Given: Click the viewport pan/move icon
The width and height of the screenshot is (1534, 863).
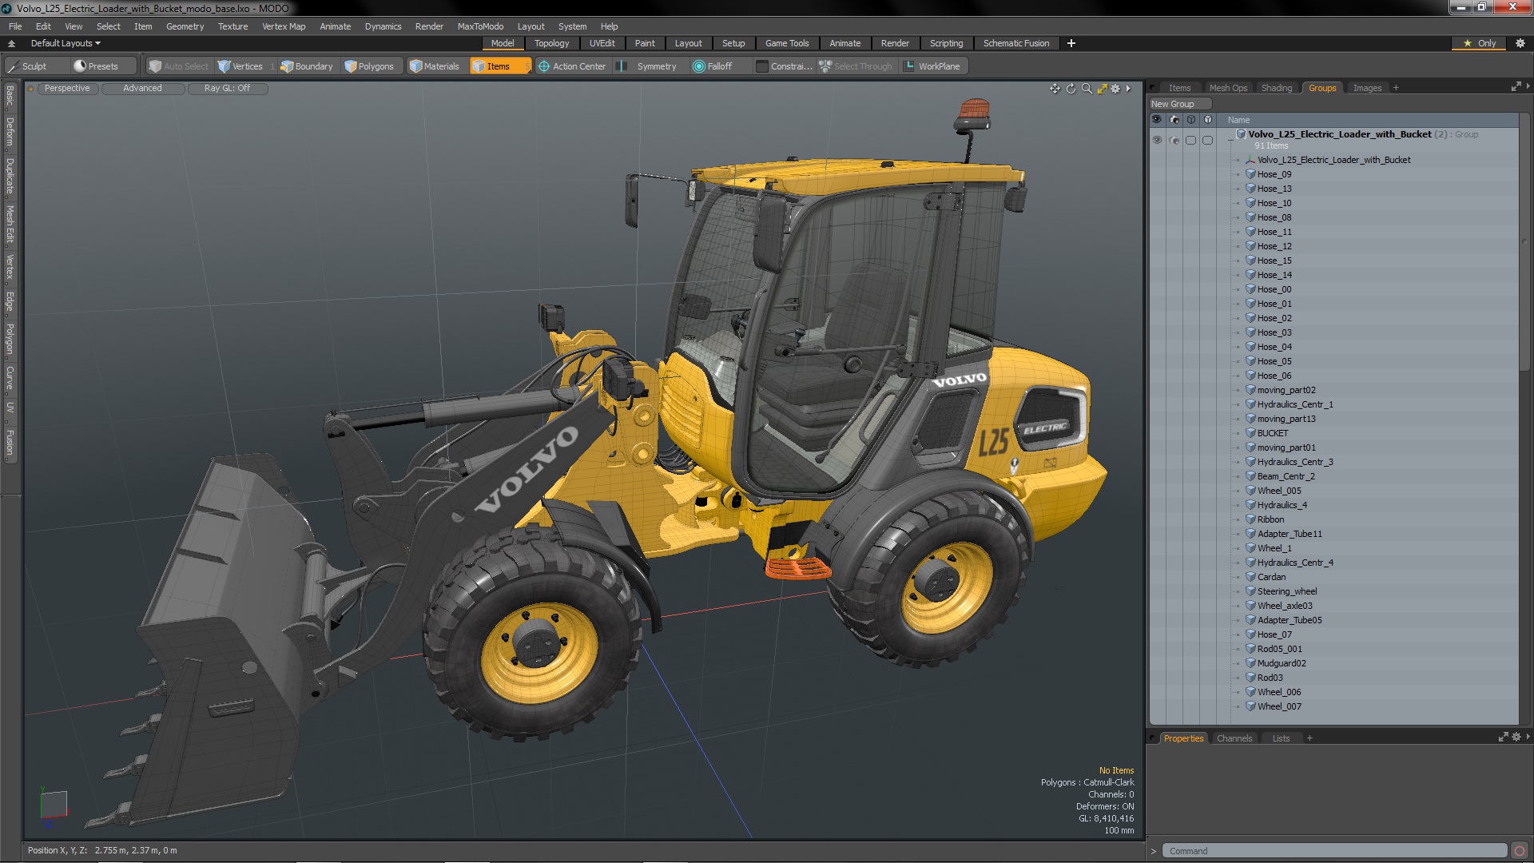Looking at the screenshot, I should 1055,89.
